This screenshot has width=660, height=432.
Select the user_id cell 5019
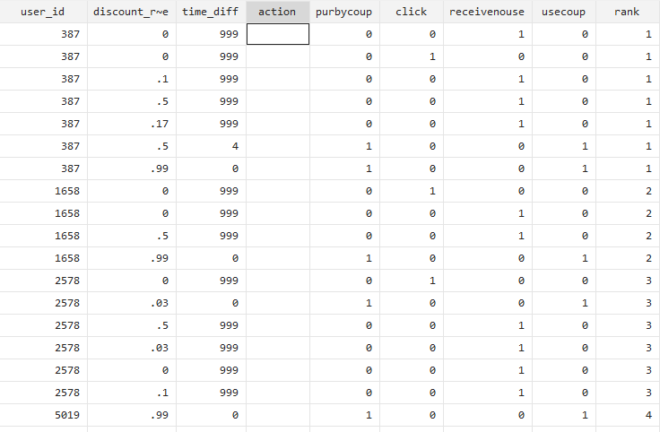pos(43,415)
